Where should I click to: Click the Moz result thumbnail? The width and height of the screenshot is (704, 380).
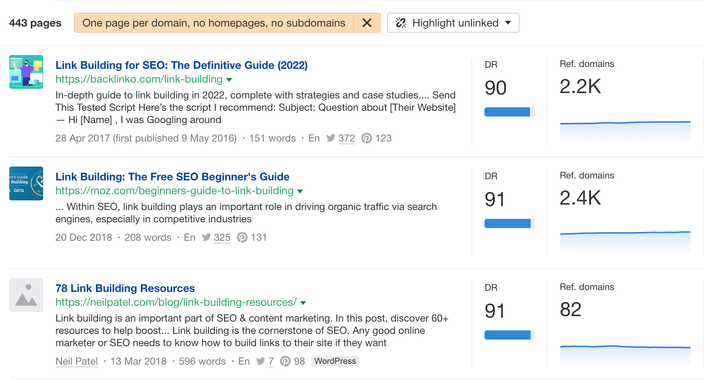point(26,183)
